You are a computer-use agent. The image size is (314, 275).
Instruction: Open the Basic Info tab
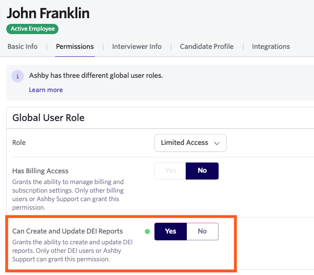[23, 47]
